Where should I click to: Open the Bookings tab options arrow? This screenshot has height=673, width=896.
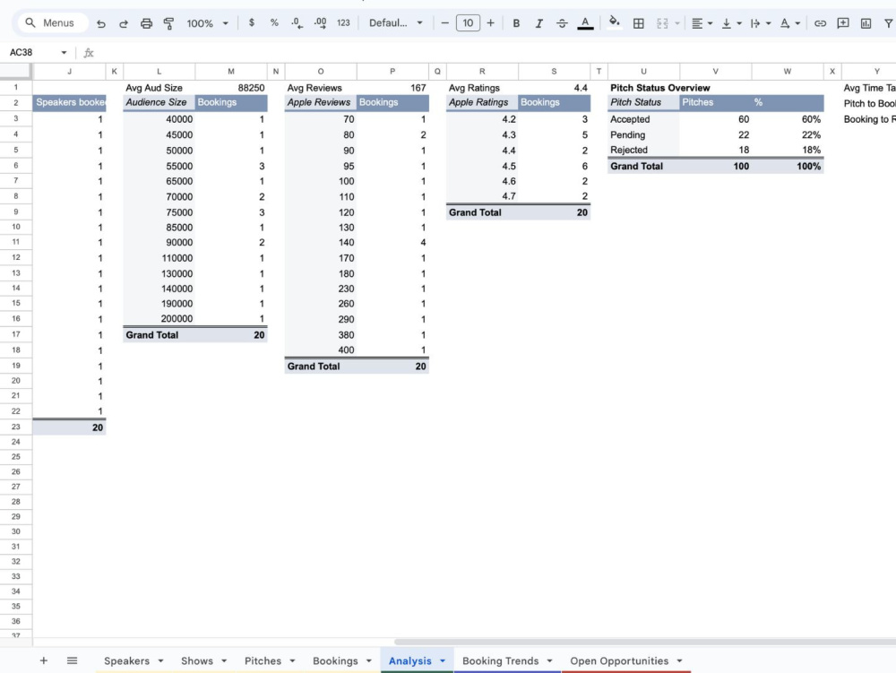pos(369,661)
